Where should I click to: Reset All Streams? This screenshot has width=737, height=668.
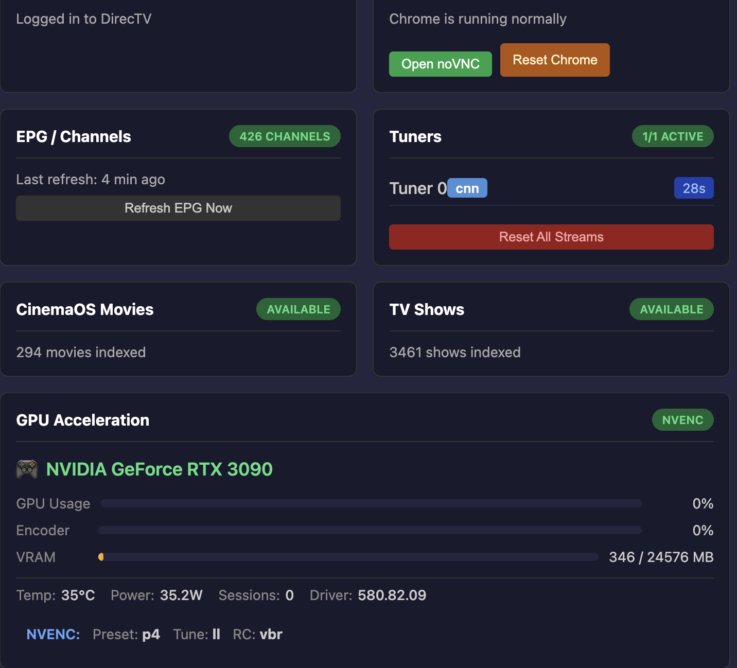(x=551, y=237)
